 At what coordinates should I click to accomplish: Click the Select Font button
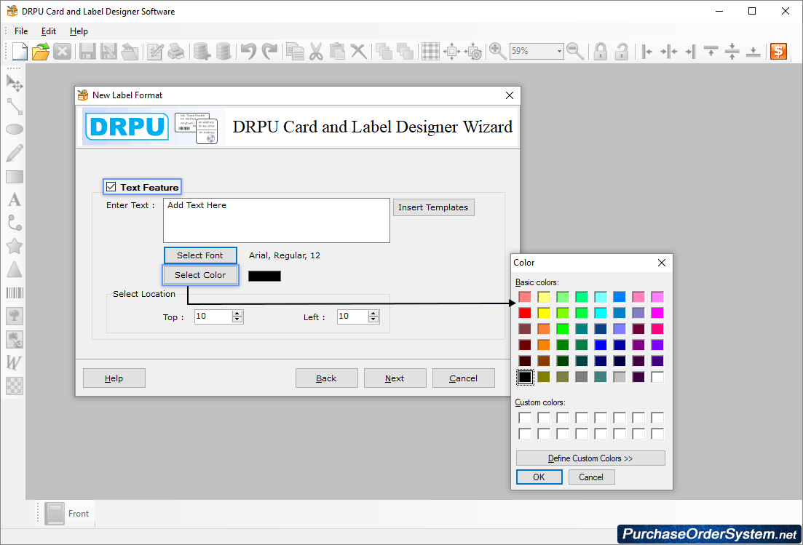pyautogui.click(x=200, y=255)
